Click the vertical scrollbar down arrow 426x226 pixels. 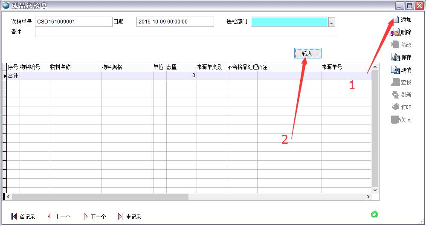[375, 190]
